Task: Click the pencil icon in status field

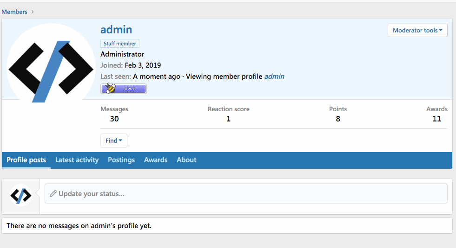Action: 53,194
